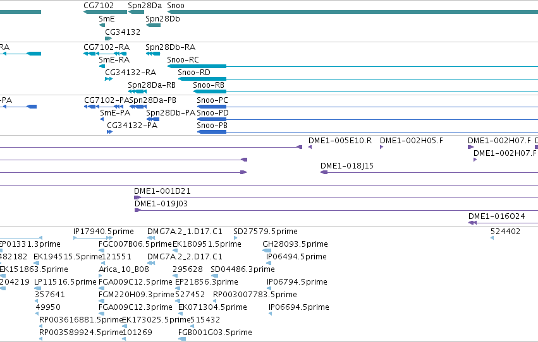538x342 pixels.
Task: Click the SmE-RA transcript label
Action: pos(114,60)
